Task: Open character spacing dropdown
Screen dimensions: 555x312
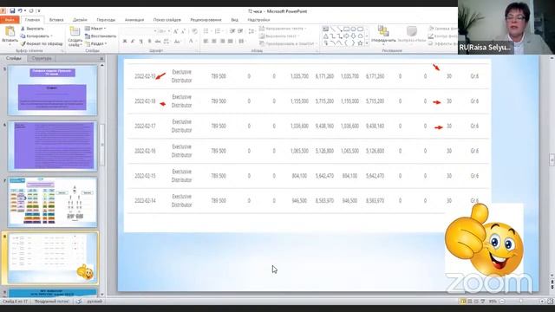Action: 166,42
